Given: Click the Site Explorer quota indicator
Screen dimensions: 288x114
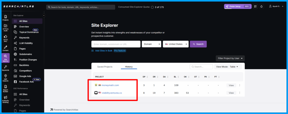Looking at the screenshot, I should [x=152, y=7].
